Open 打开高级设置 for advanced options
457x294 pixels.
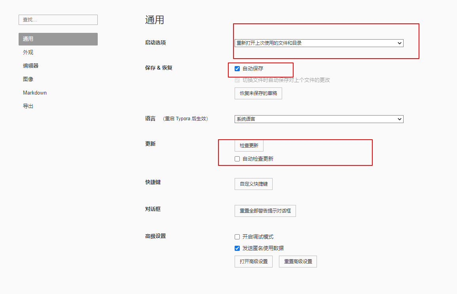point(253,261)
